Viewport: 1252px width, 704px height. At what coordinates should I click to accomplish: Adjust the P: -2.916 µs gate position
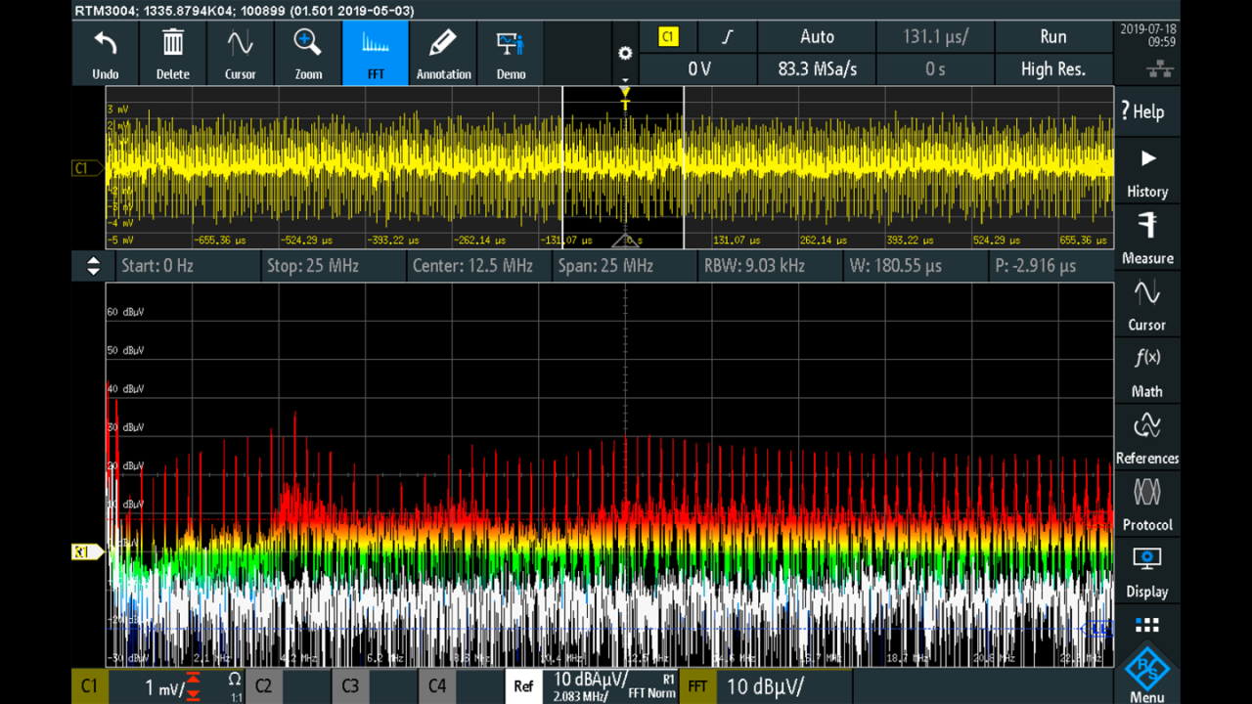tap(1051, 266)
